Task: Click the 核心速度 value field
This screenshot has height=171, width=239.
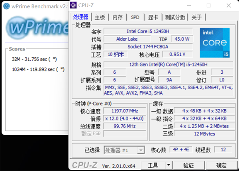Action: click(x=125, y=112)
